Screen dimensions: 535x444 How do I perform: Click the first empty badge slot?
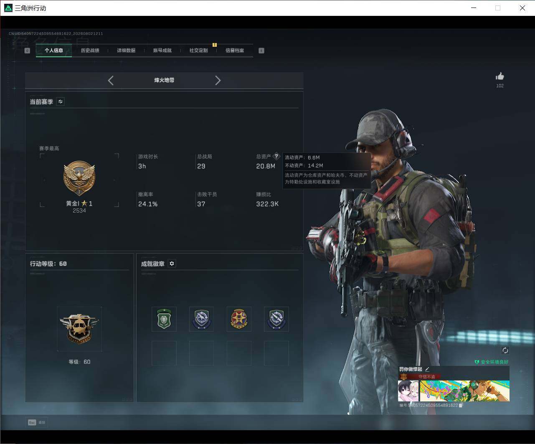point(164,353)
